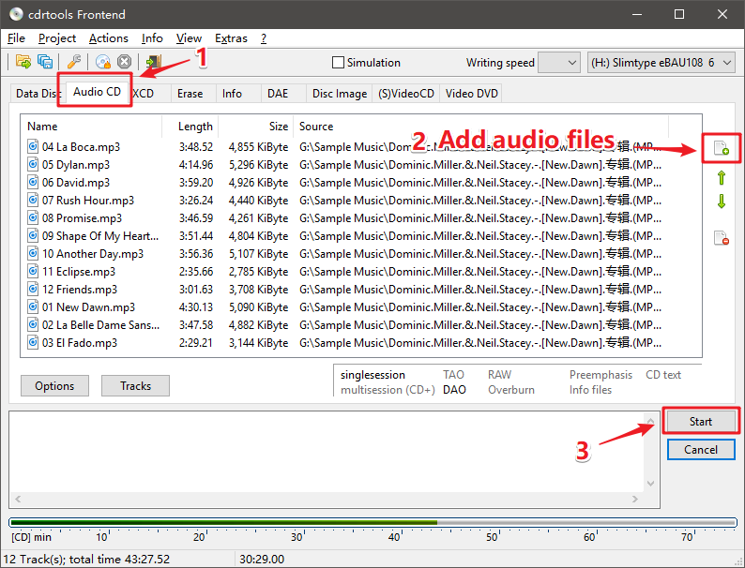Switch to the Video DVD tab

[471, 94]
